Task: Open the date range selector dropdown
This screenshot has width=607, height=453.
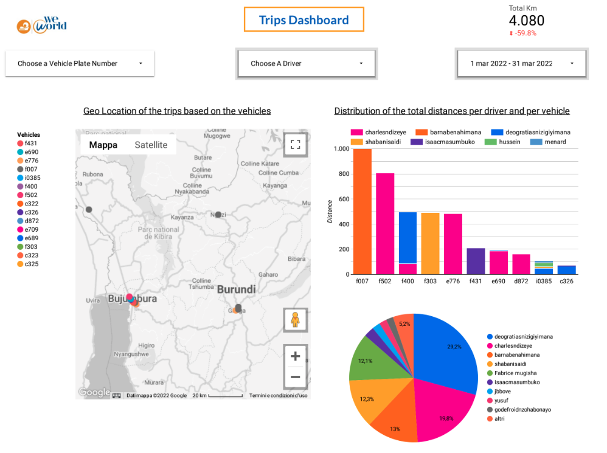Action: 521,63
